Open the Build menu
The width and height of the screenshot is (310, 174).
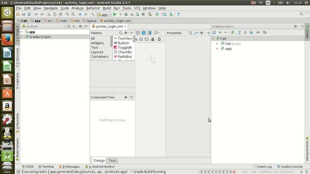(107, 8)
